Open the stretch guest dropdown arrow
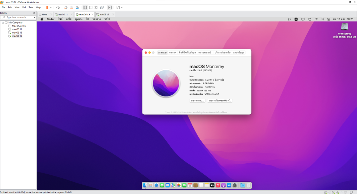This screenshot has height=194, width=357. pyautogui.click(x=122, y=8)
